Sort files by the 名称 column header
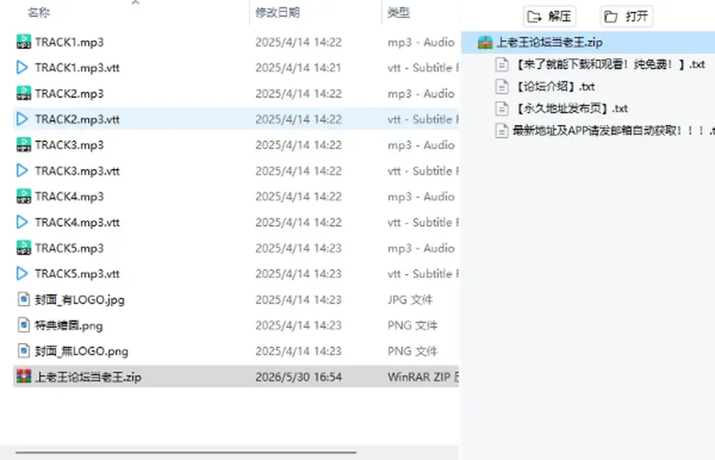 click(x=39, y=13)
